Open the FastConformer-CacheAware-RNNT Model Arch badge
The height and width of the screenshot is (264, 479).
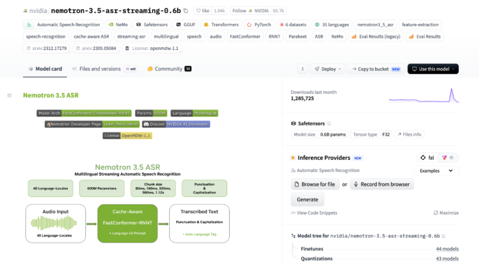[84, 113]
